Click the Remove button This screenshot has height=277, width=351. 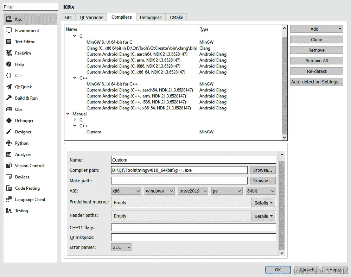pyautogui.click(x=317, y=50)
